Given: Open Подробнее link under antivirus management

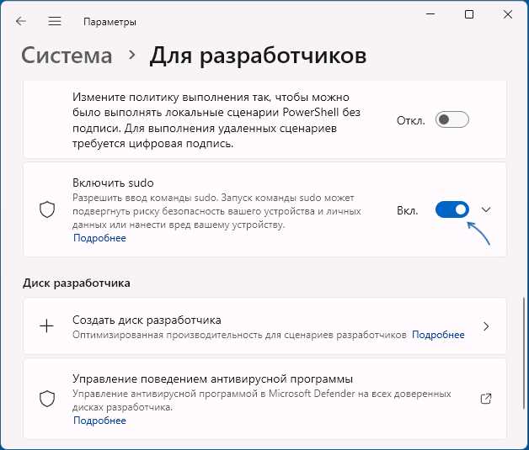Looking at the screenshot, I should point(100,421).
